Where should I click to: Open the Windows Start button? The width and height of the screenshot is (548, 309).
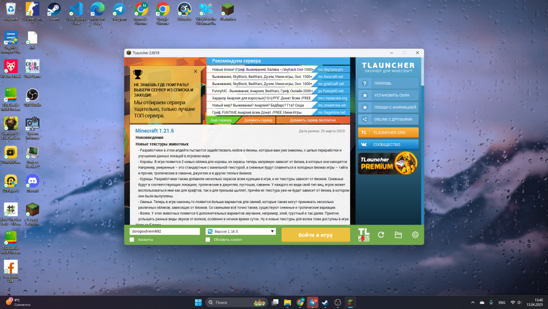click(x=198, y=302)
